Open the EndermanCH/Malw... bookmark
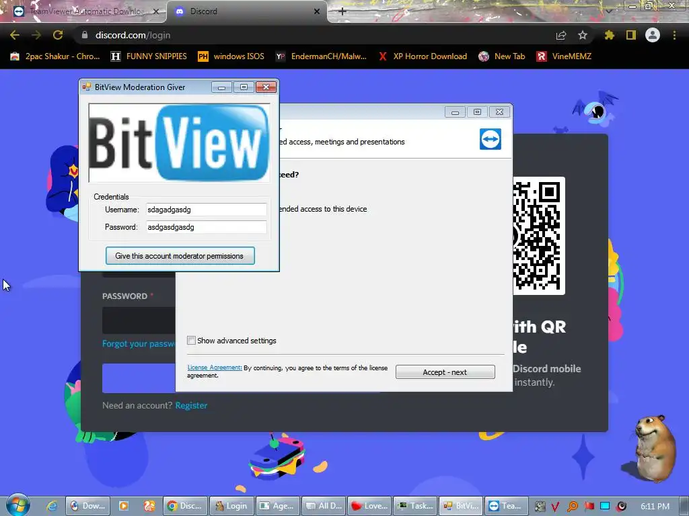689x516 pixels. [321, 56]
